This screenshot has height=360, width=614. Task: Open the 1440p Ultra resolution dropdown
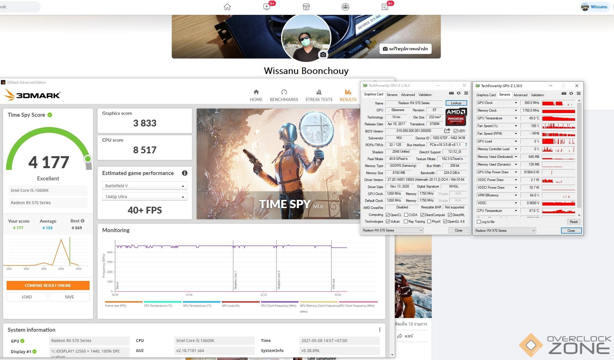[145, 197]
